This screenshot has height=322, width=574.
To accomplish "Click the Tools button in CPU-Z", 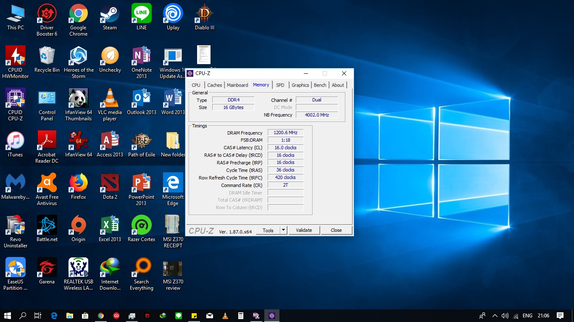I will [x=268, y=230].
